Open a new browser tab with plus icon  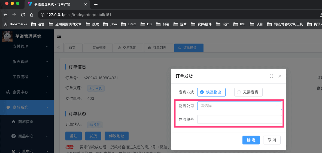[96, 4]
